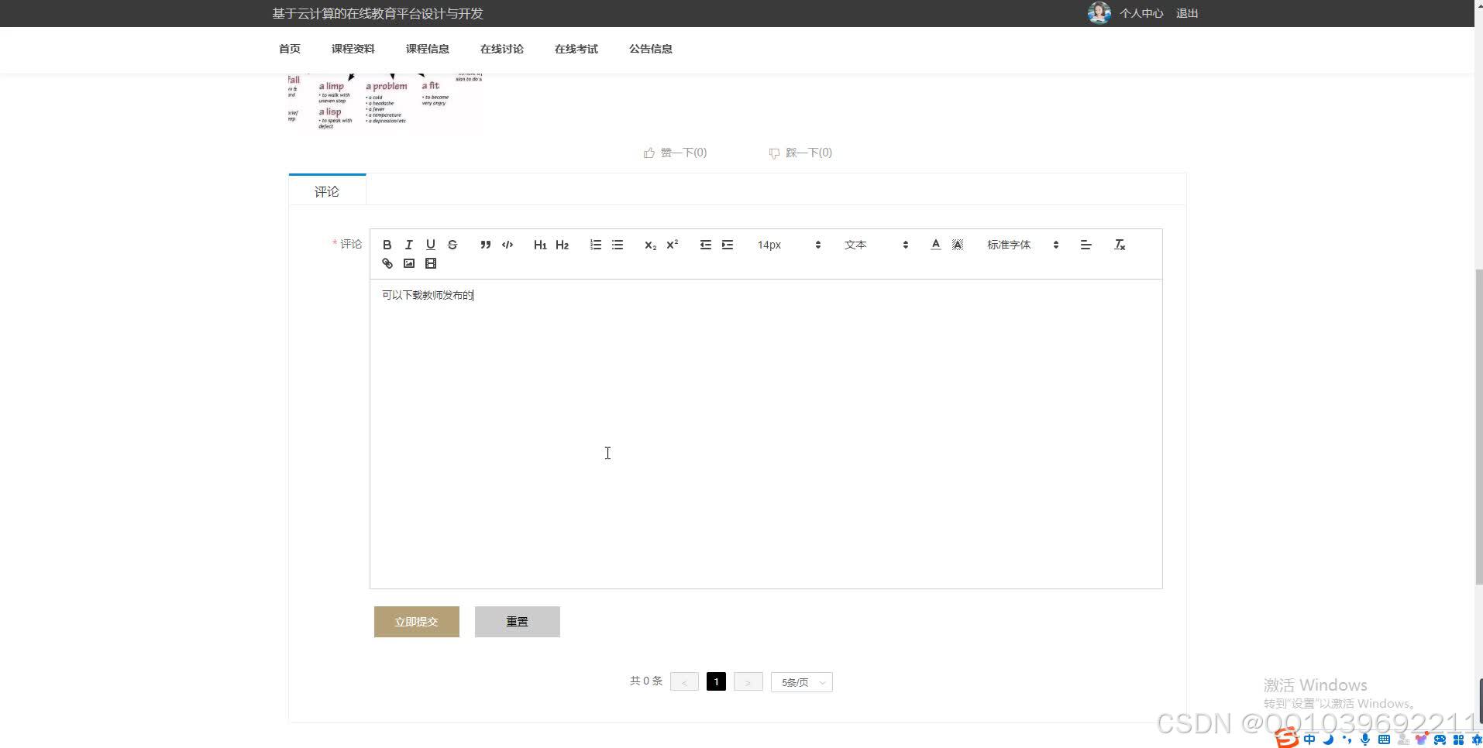Insert a hyperlink in the comment
Image resolution: width=1483 pixels, height=748 pixels.
(387, 263)
